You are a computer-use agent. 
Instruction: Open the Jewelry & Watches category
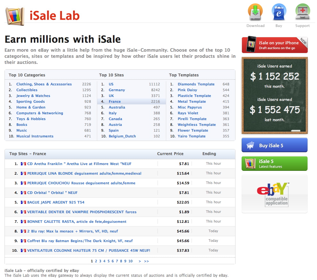point(33,96)
